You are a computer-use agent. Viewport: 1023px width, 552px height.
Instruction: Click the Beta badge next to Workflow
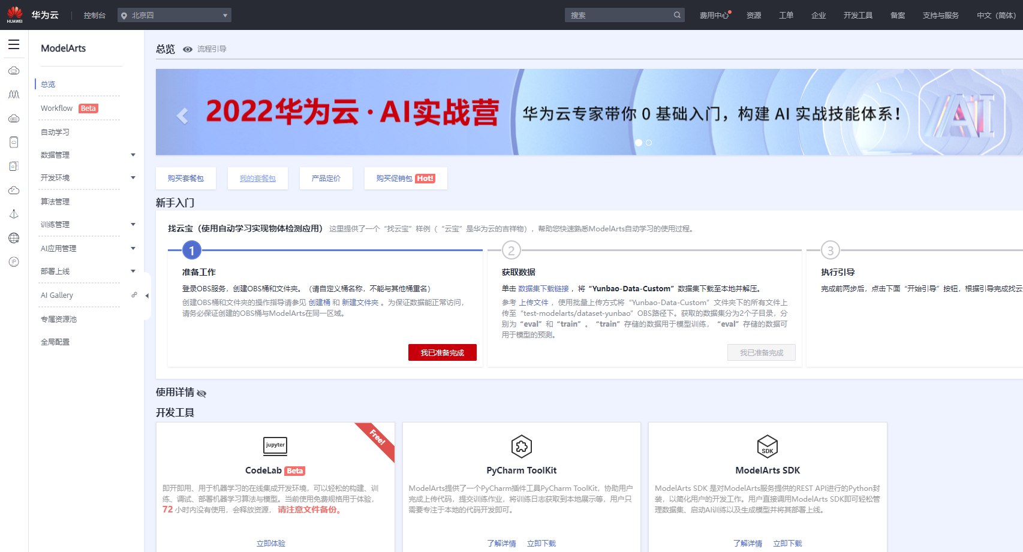click(88, 108)
